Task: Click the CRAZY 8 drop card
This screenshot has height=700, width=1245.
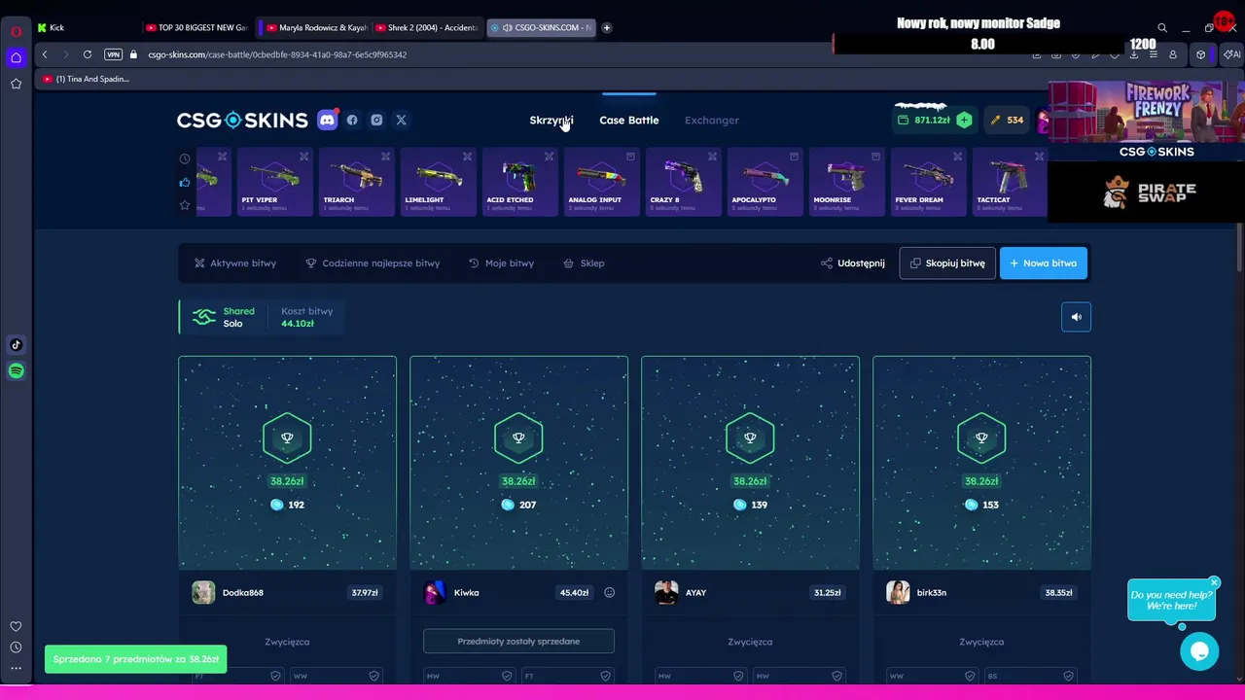Action: [x=684, y=182]
